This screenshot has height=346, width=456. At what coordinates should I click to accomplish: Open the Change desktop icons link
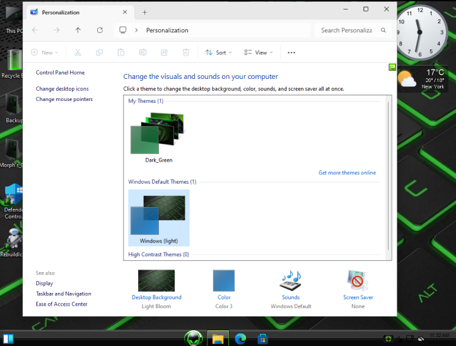pos(62,89)
